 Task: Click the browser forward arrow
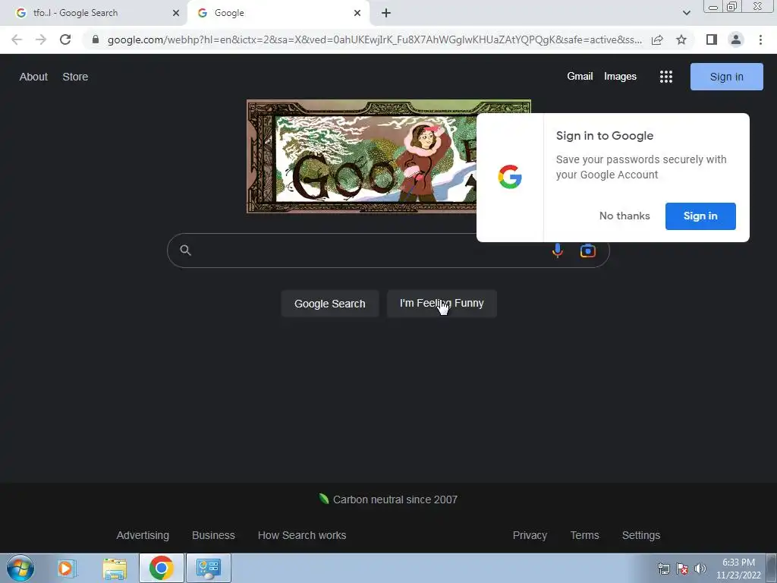pos(41,39)
